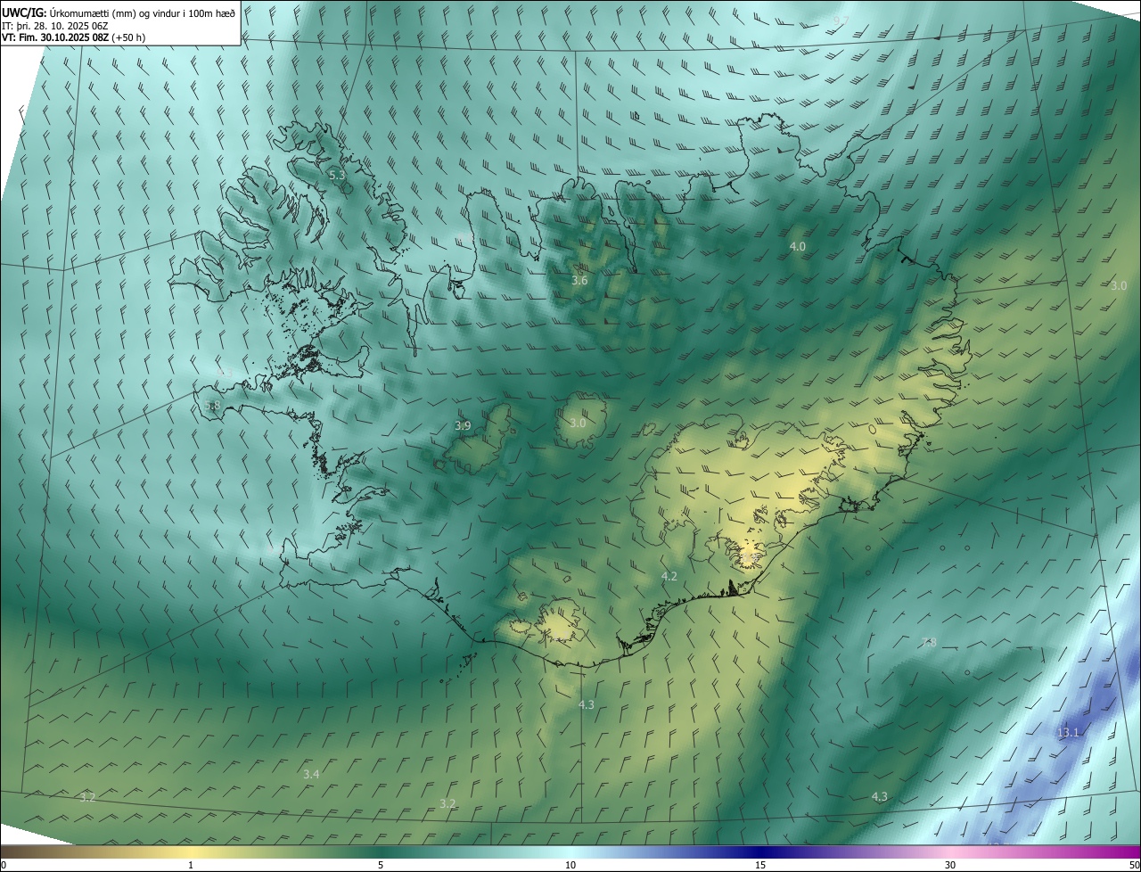Viewport: 1141px width, 872px height.
Task: Click the 9.7 value label at the map's top edge
Action: pyautogui.click(x=841, y=21)
